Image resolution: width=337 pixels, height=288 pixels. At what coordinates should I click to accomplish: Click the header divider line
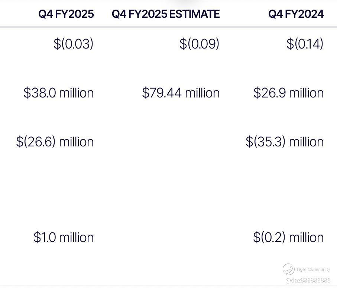point(169,27)
